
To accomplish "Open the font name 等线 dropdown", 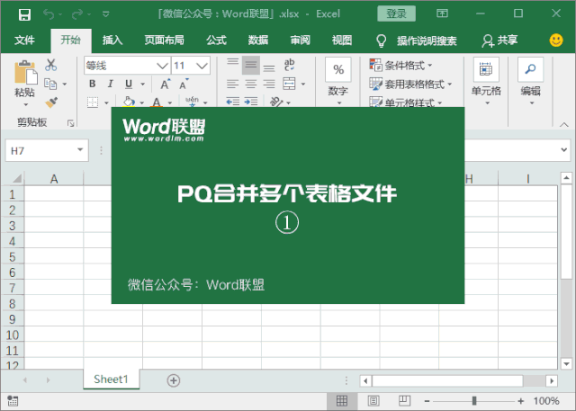I will click(x=162, y=66).
